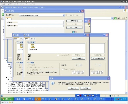This screenshot has width=128, height=104.
Task: Select the All radio button in front Print dialog
Action: click(28, 65)
